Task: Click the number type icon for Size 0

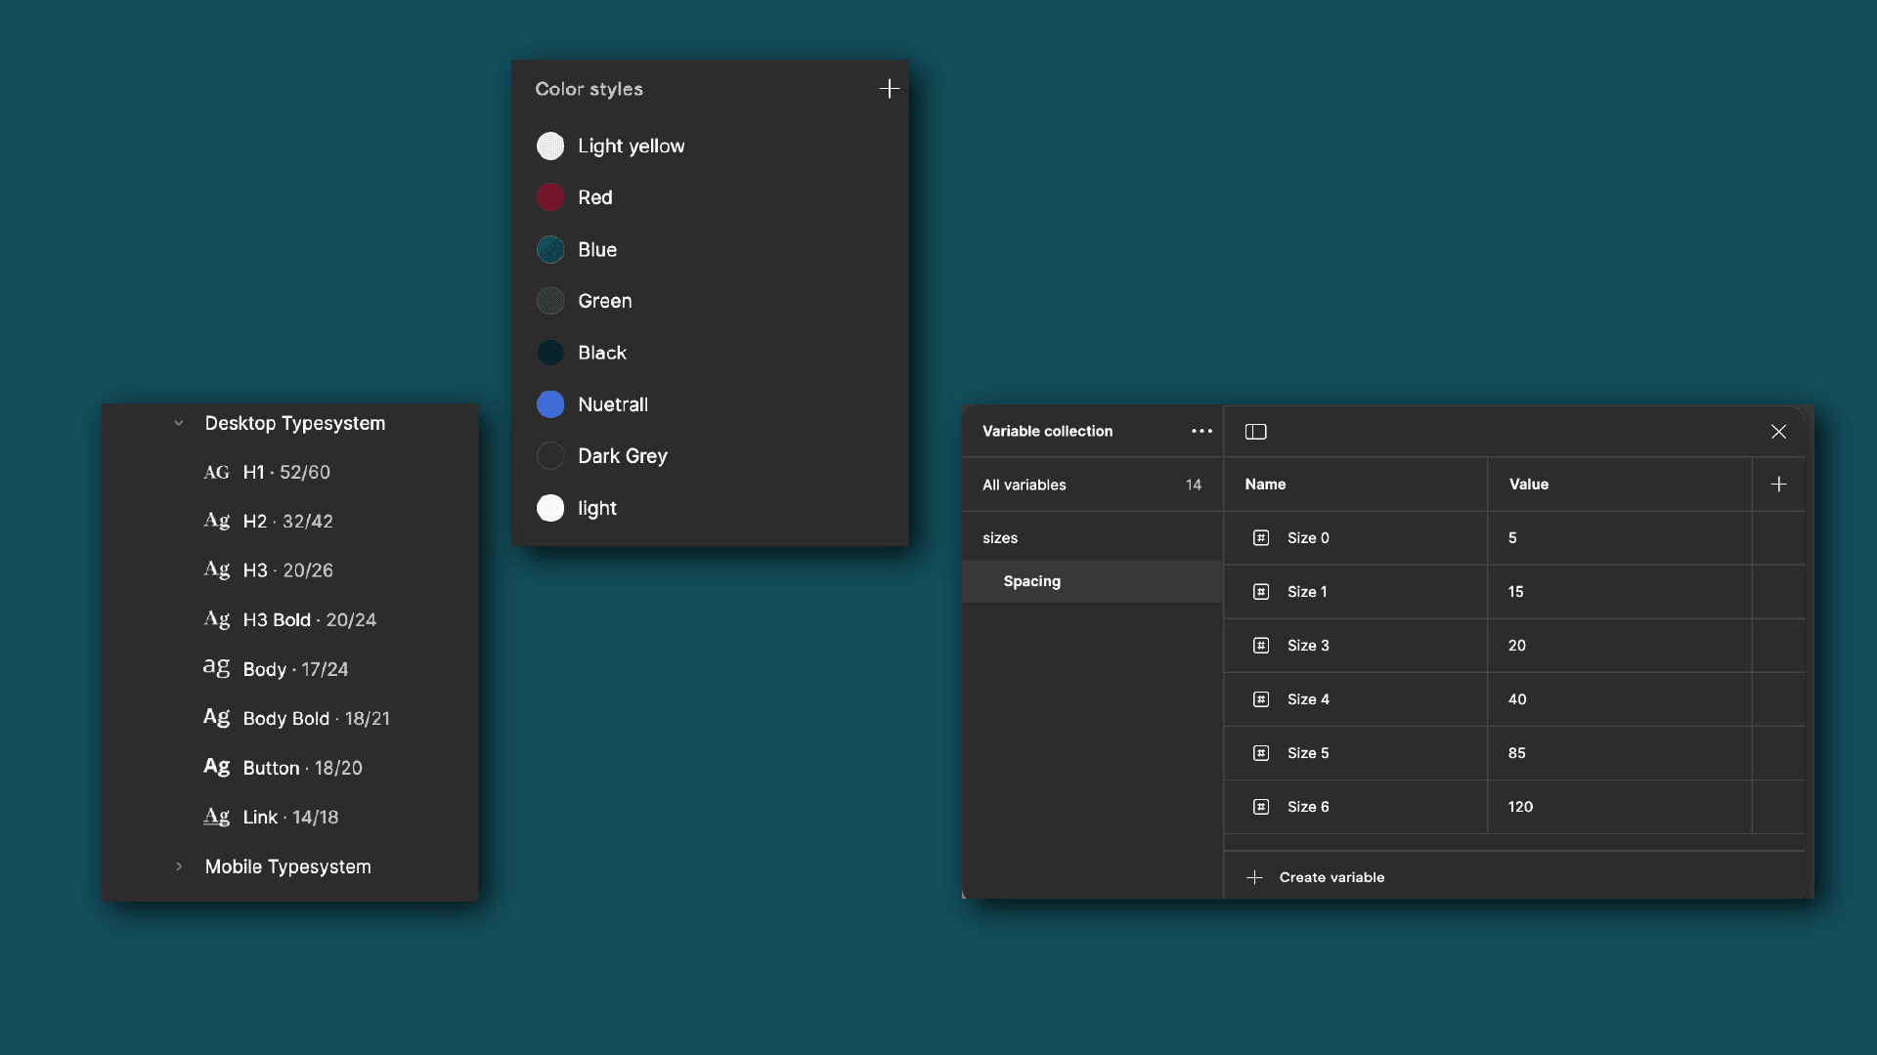Action: coord(1261,538)
